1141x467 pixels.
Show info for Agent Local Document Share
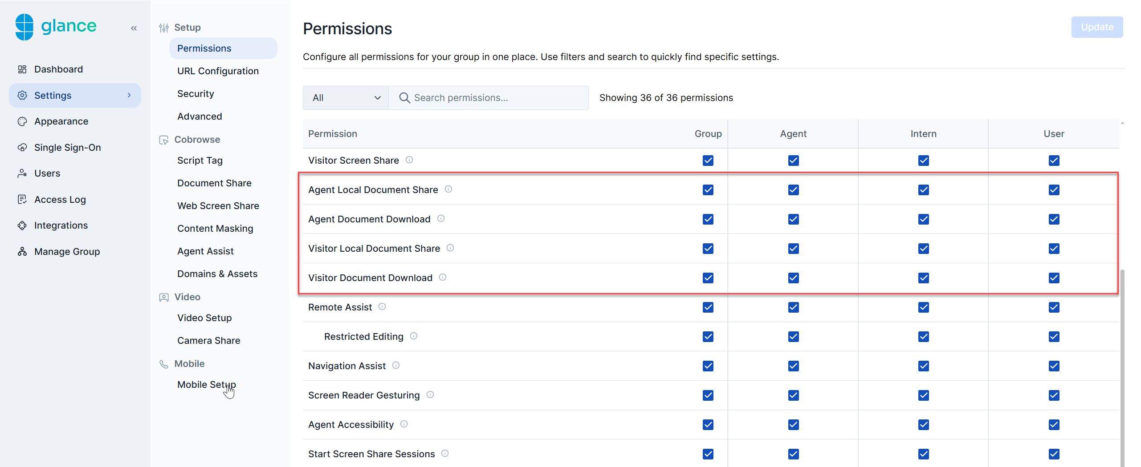point(448,189)
